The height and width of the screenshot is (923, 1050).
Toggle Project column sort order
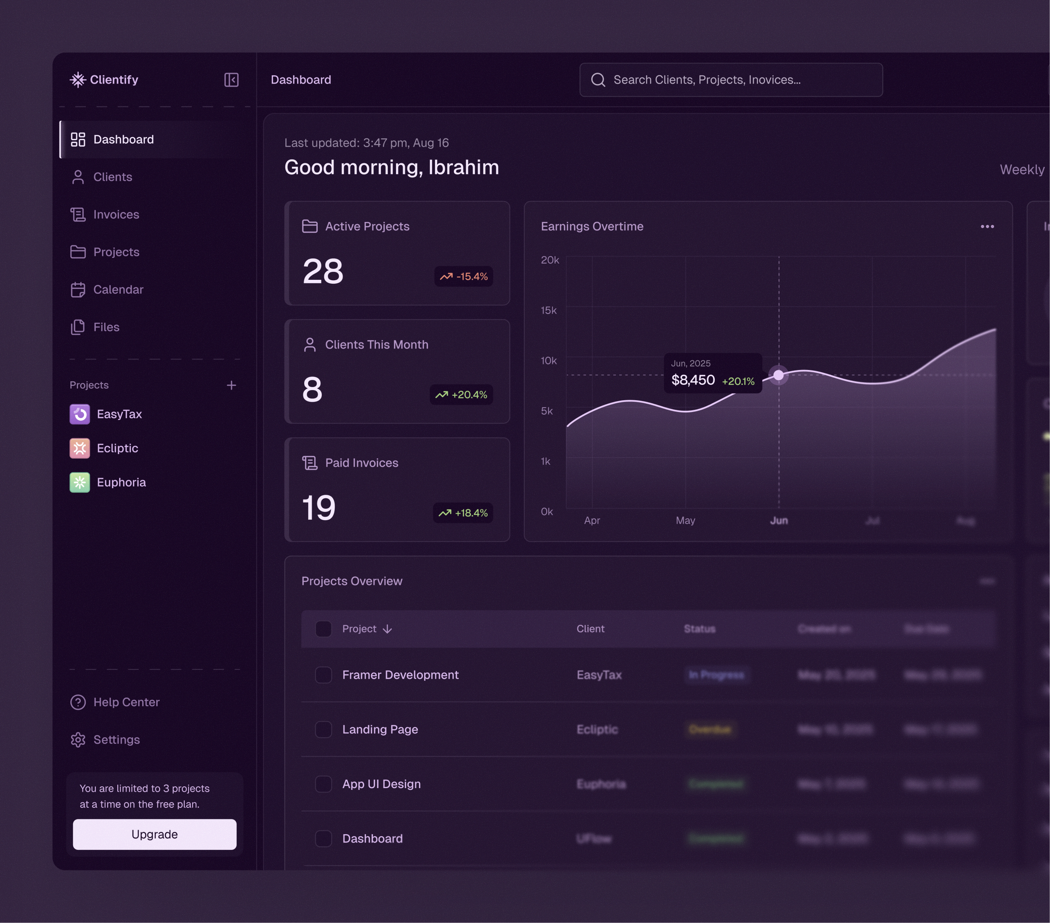[388, 629]
